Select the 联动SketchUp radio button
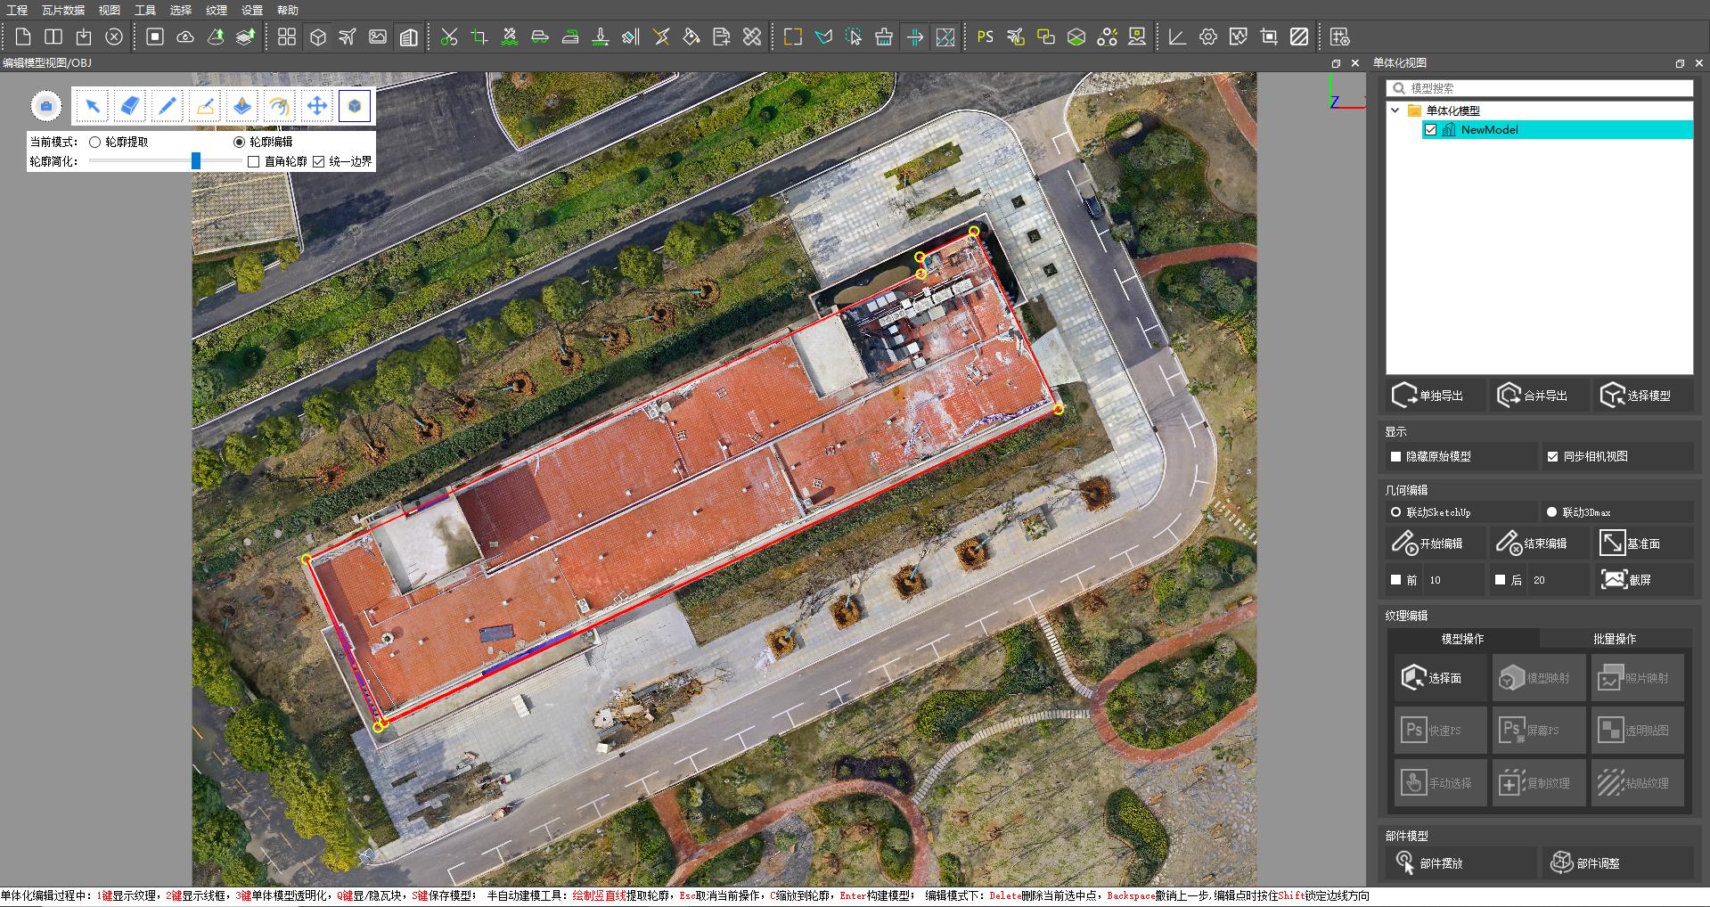The image size is (1710, 907). (1396, 512)
